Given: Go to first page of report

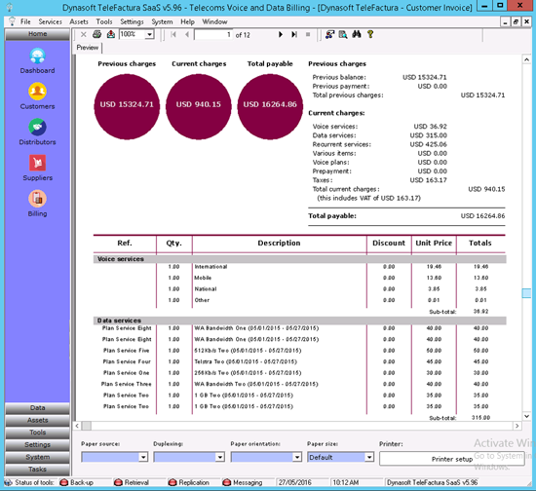Looking at the screenshot, I should [x=173, y=34].
